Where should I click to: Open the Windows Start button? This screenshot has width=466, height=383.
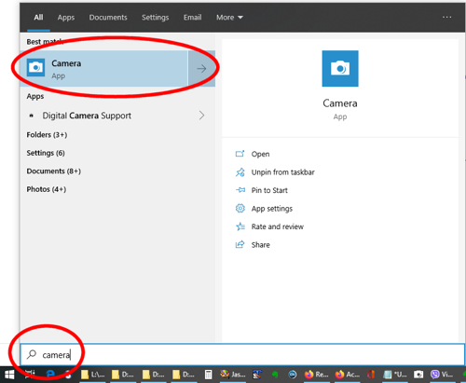(9, 375)
